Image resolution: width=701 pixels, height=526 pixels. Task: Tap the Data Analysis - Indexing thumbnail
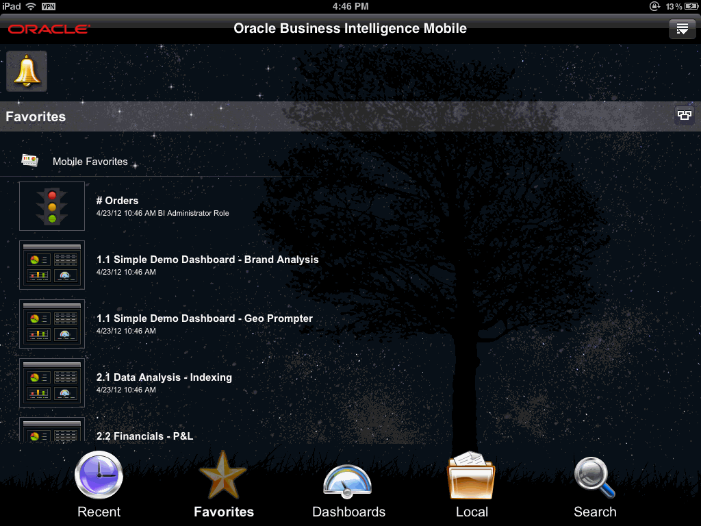pyautogui.click(x=52, y=383)
